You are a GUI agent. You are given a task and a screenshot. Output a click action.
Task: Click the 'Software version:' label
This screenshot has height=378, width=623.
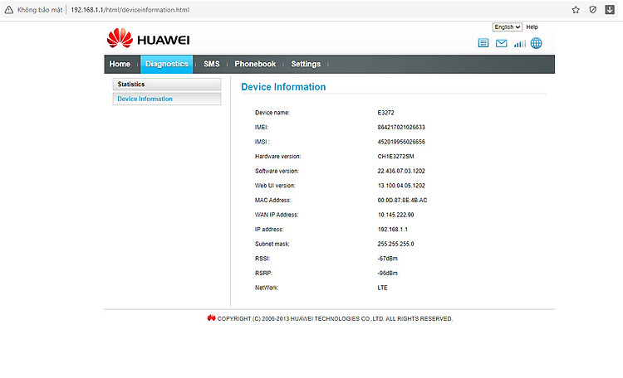(x=277, y=171)
